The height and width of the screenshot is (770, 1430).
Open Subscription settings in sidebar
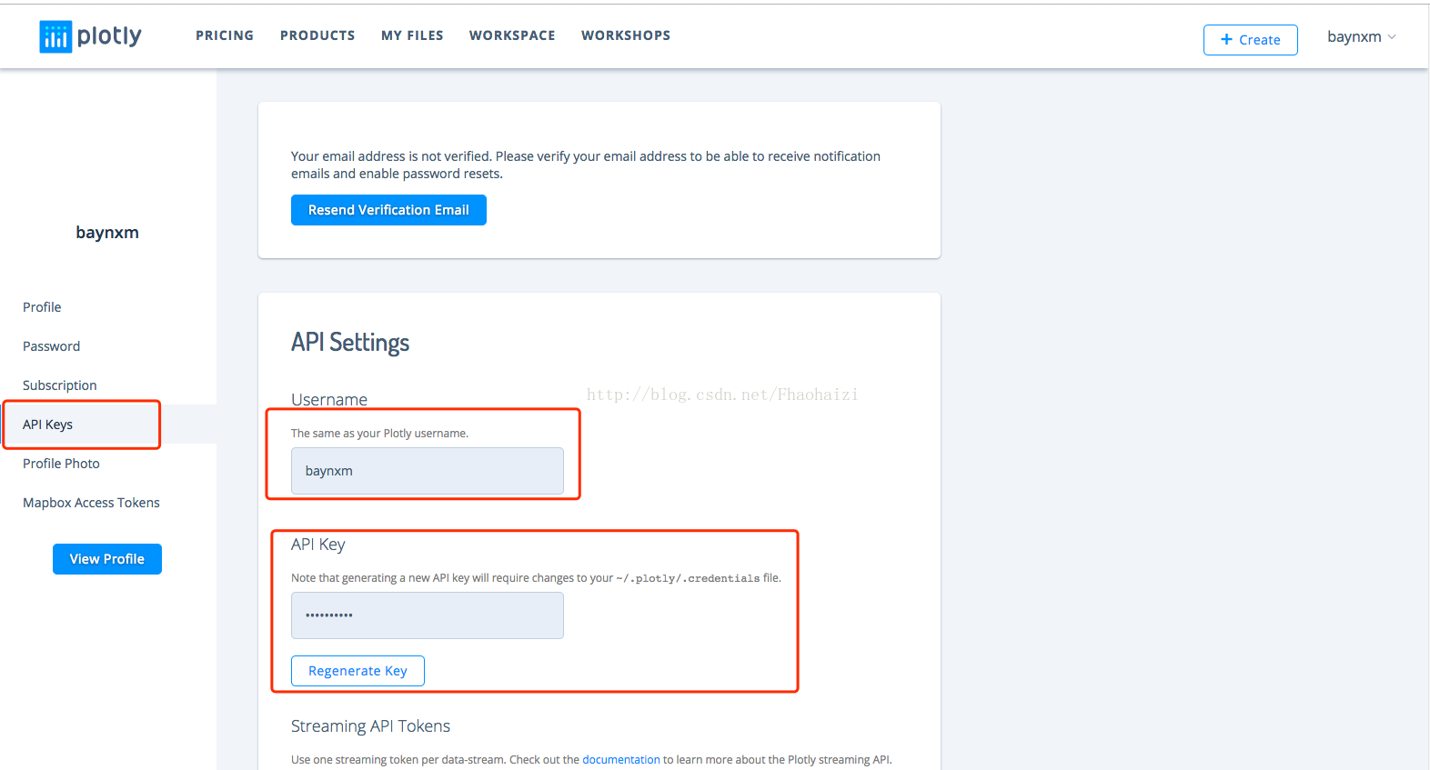coord(59,385)
